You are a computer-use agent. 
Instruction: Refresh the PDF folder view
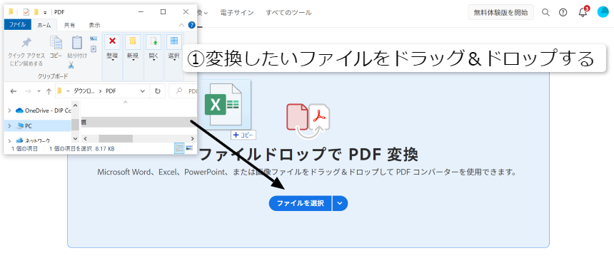coord(157,91)
